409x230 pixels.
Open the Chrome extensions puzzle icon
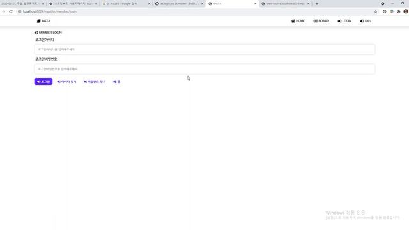coord(399,11)
